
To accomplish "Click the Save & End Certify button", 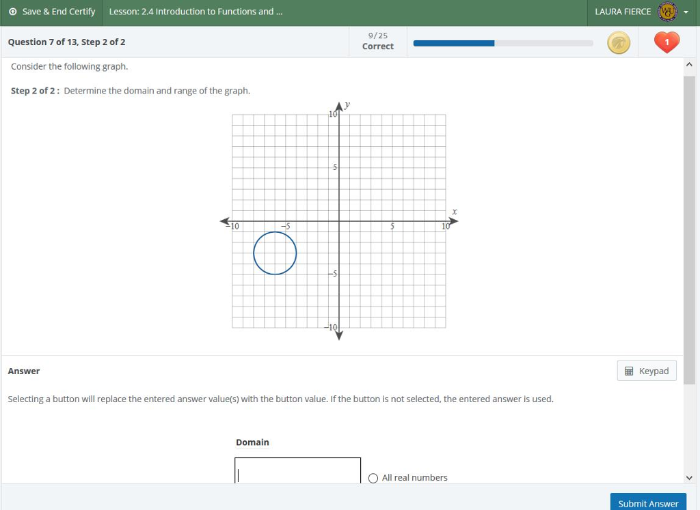I will coord(51,12).
